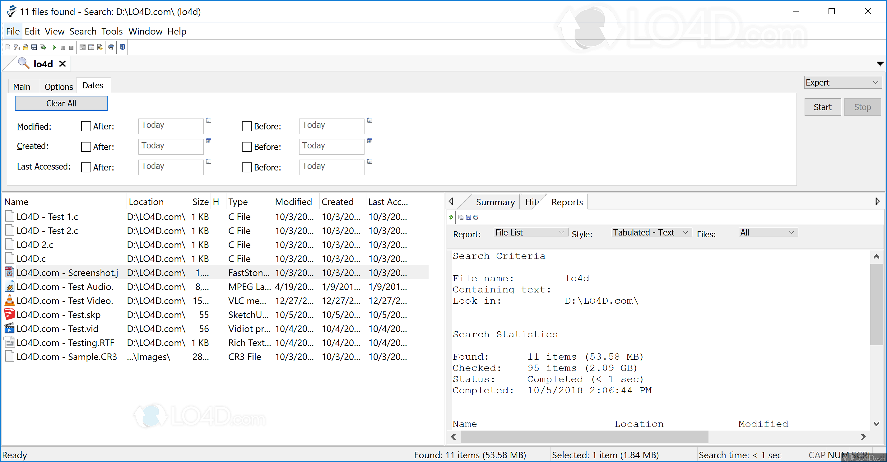The image size is (887, 462).
Task: Open the Window menu
Action: 145,31
